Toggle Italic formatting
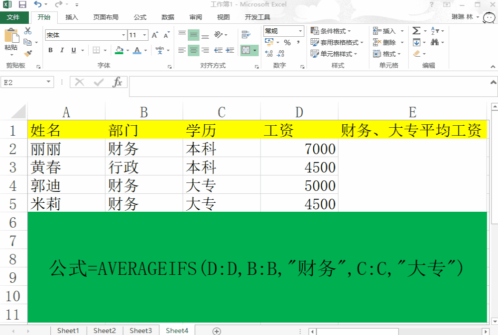498x335 pixels. 62,50
